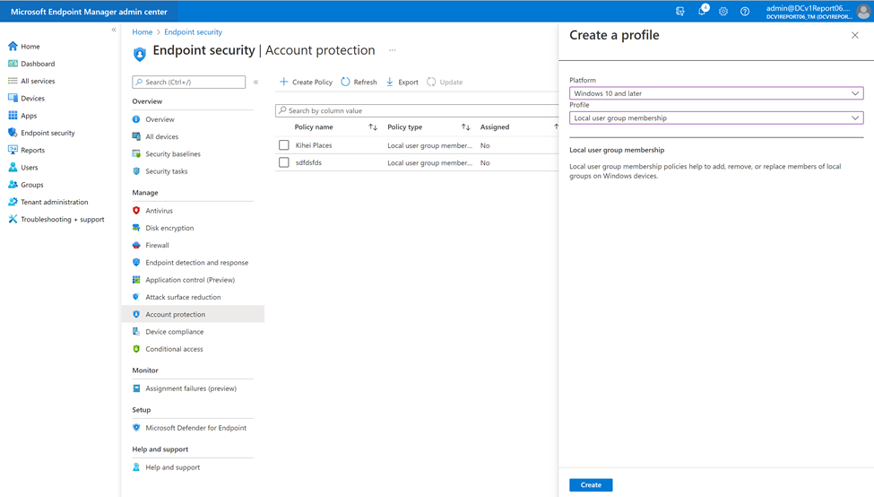Click the Endpoint security breadcrumb link
The image size is (874, 497).
point(193,31)
